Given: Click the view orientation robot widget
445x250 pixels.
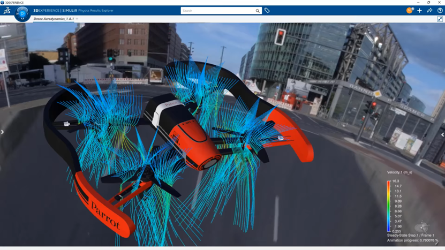Looking at the screenshot, I should coord(421,227).
